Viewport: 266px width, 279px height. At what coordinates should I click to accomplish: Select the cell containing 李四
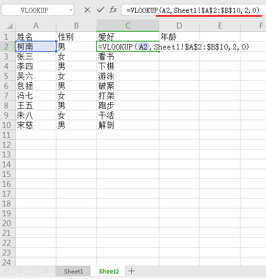[x=36, y=66]
